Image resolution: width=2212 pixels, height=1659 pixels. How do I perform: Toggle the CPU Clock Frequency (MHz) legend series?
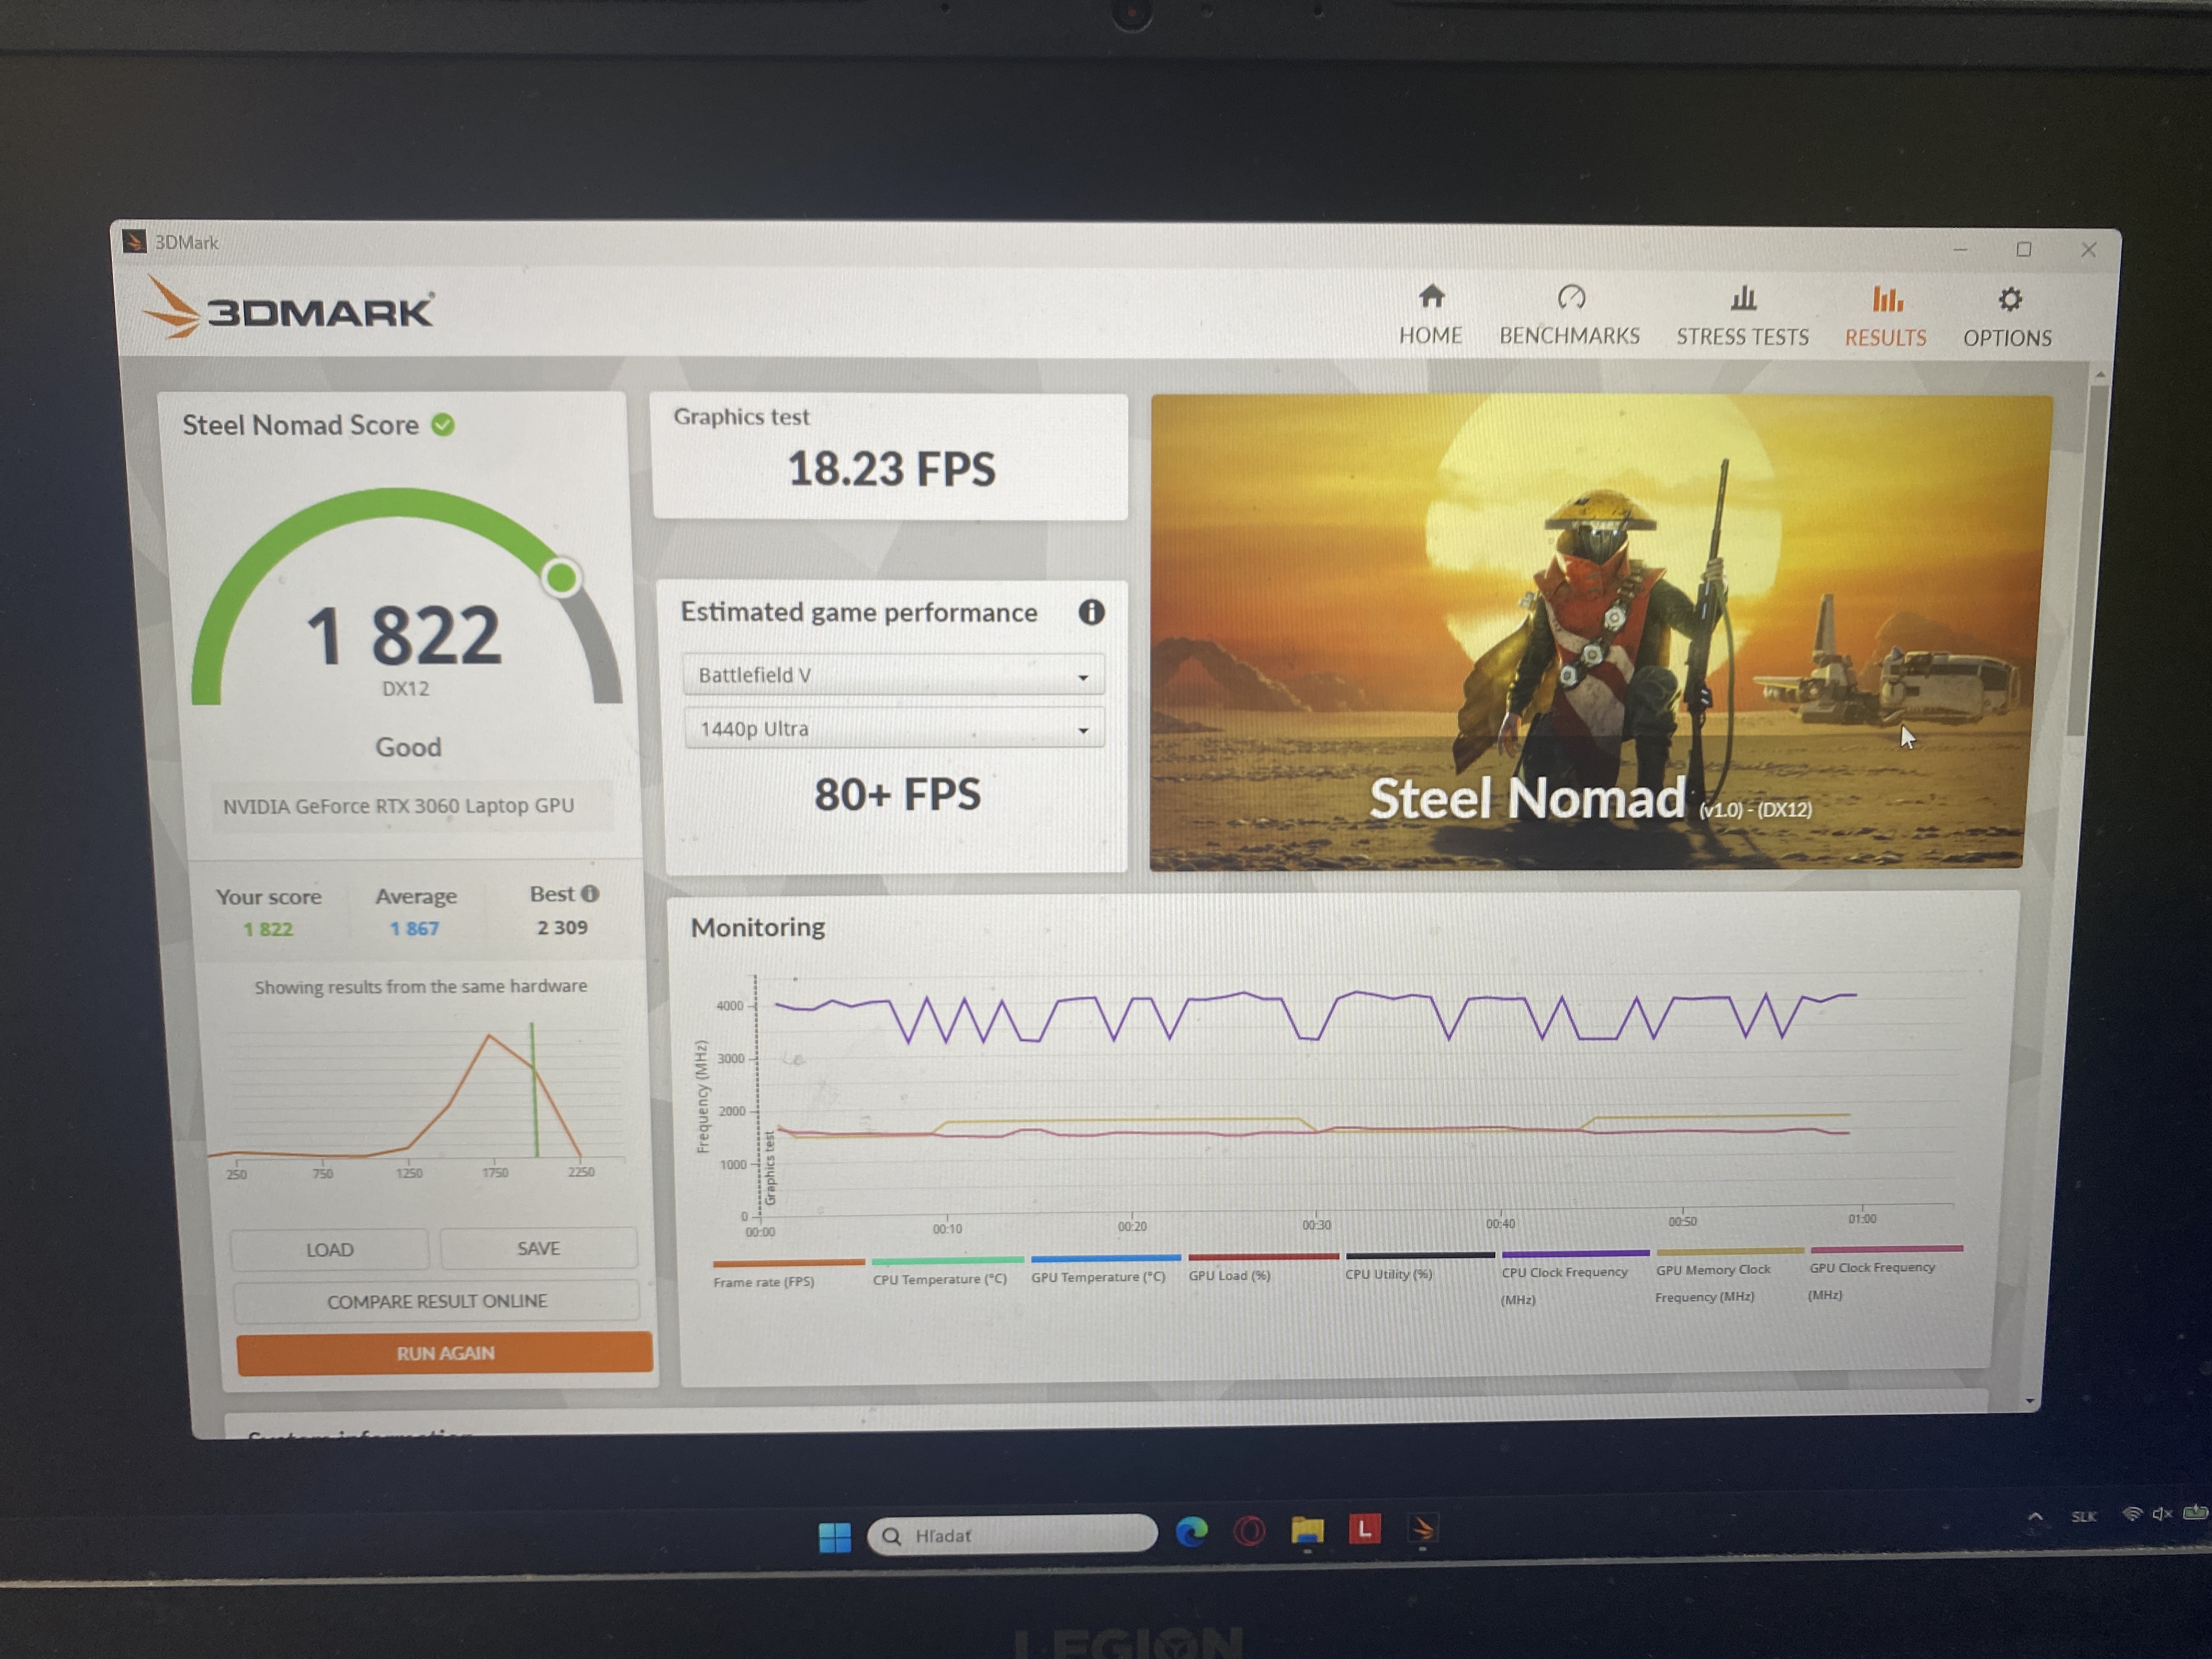coord(1574,1278)
